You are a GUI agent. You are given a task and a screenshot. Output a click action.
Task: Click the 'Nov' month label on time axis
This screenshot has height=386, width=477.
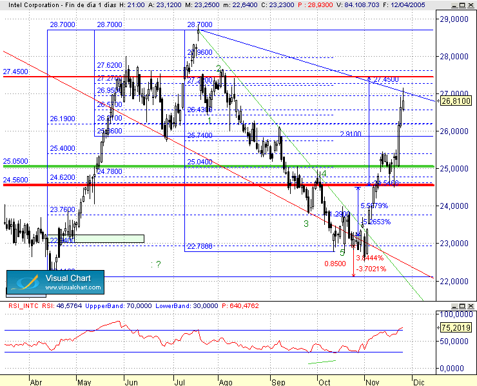tap(373, 382)
